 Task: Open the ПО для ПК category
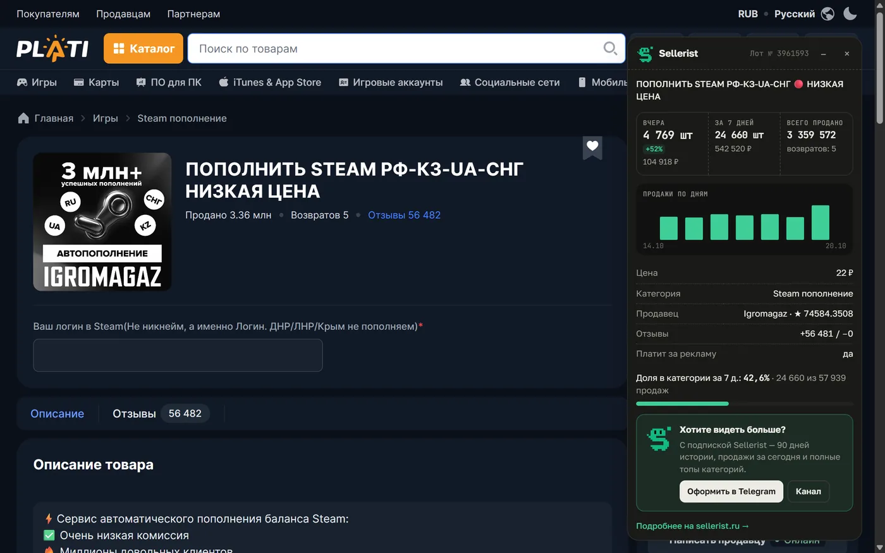coord(169,82)
